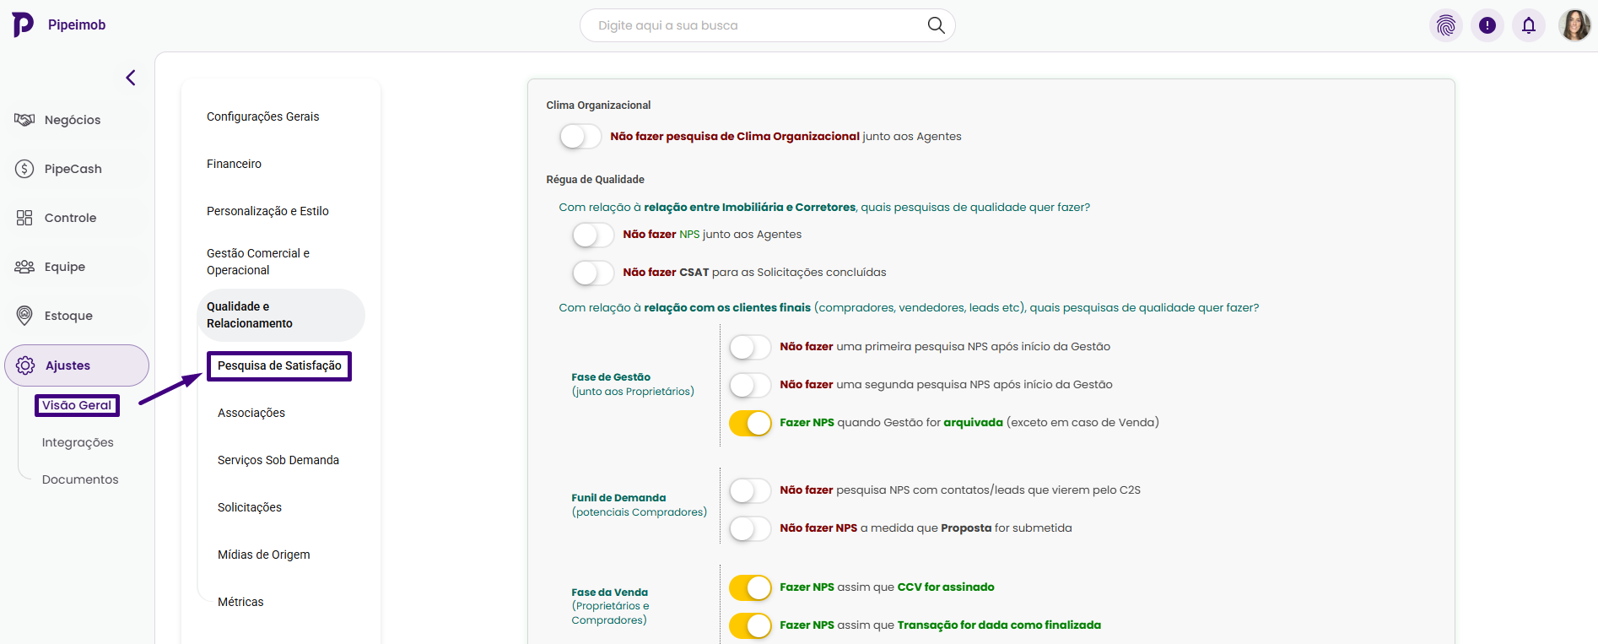
Task: Open Negócios handshake icon in sidebar
Action: pyautogui.click(x=24, y=120)
